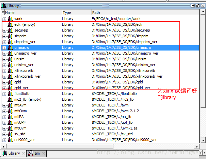This screenshot has height=159, width=206.
Task: Click the Library panel drag handle
Action: tap(106, 6)
